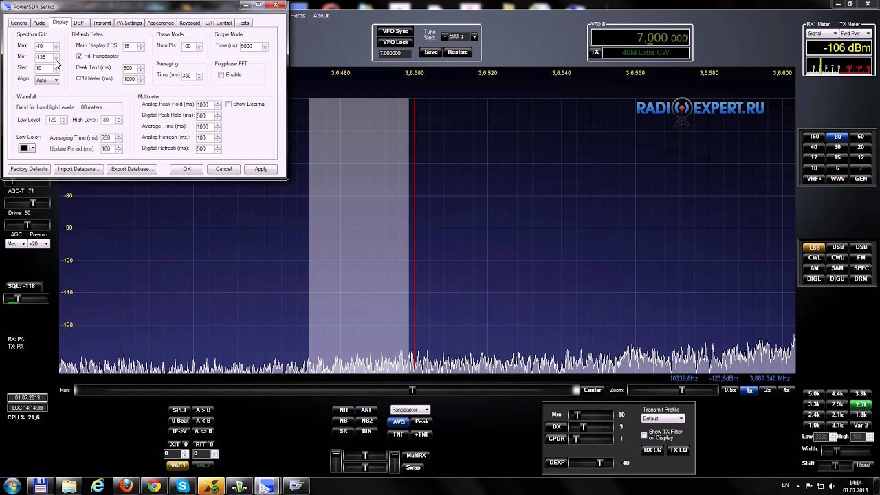Open the file explorer taskbar icon
This screenshot has width=880, height=495.
[69, 486]
